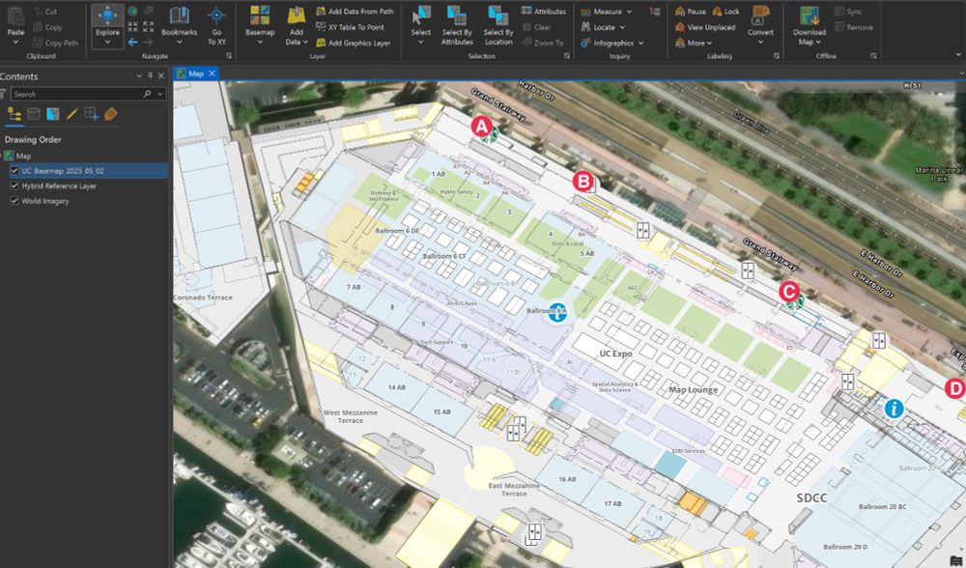Open the Contents search options dropdown
This screenshot has width=966, height=568.
(160, 95)
